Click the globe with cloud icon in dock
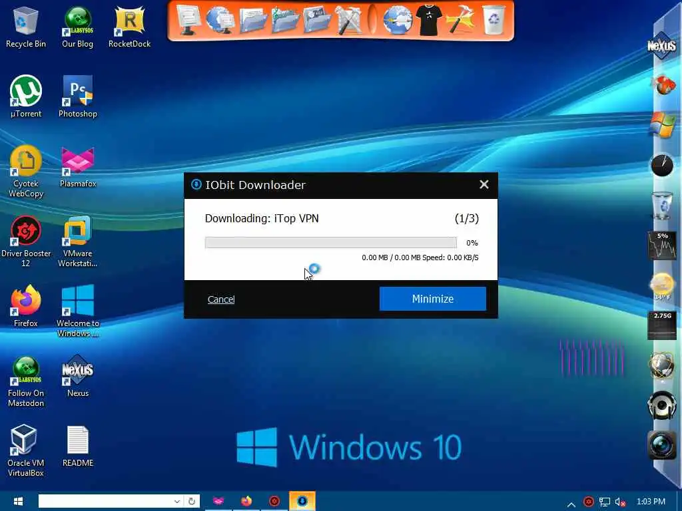682x511 pixels. click(x=398, y=19)
